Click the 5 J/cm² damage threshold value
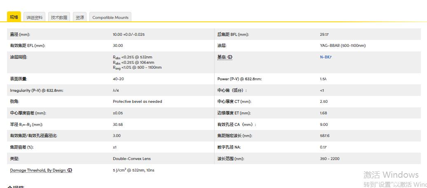This screenshot has height=188, width=427. (x=133, y=170)
